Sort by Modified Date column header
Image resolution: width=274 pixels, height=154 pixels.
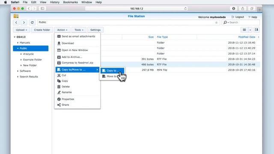247,37
